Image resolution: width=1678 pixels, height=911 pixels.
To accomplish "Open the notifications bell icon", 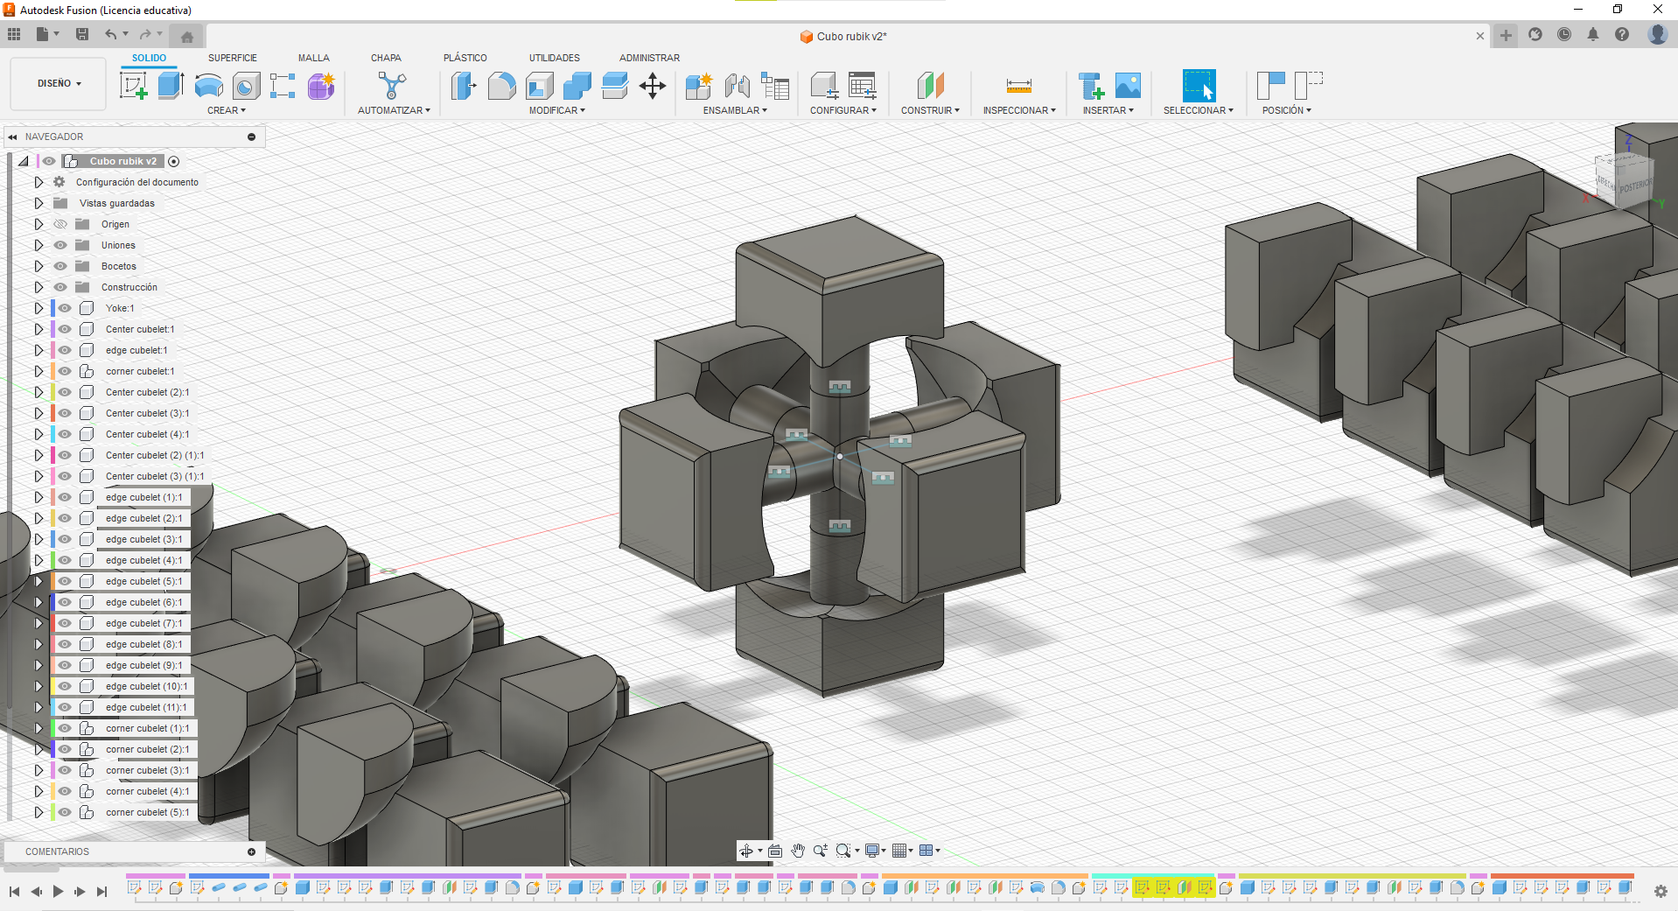I will click(1593, 35).
